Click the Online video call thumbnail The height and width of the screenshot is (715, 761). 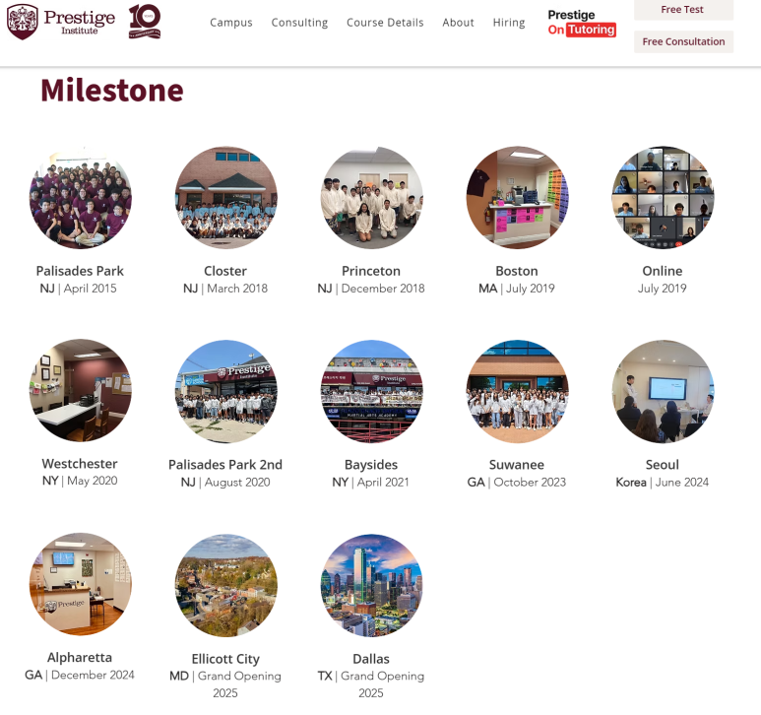click(663, 198)
